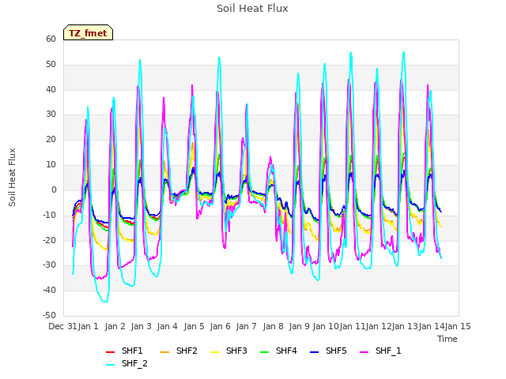506x379 pixels.
Task: Click the -30 y-axis tick label
Action: tap(49, 265)
